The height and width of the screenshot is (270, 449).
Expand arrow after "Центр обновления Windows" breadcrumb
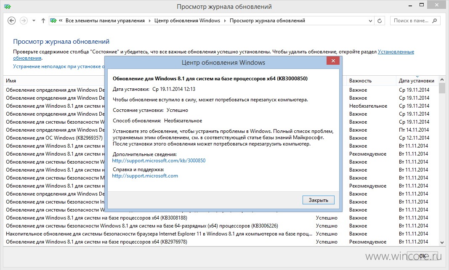coord(225,21)
